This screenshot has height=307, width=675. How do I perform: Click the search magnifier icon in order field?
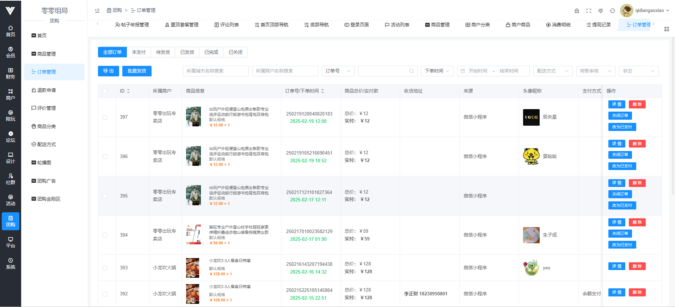[411, 71]
